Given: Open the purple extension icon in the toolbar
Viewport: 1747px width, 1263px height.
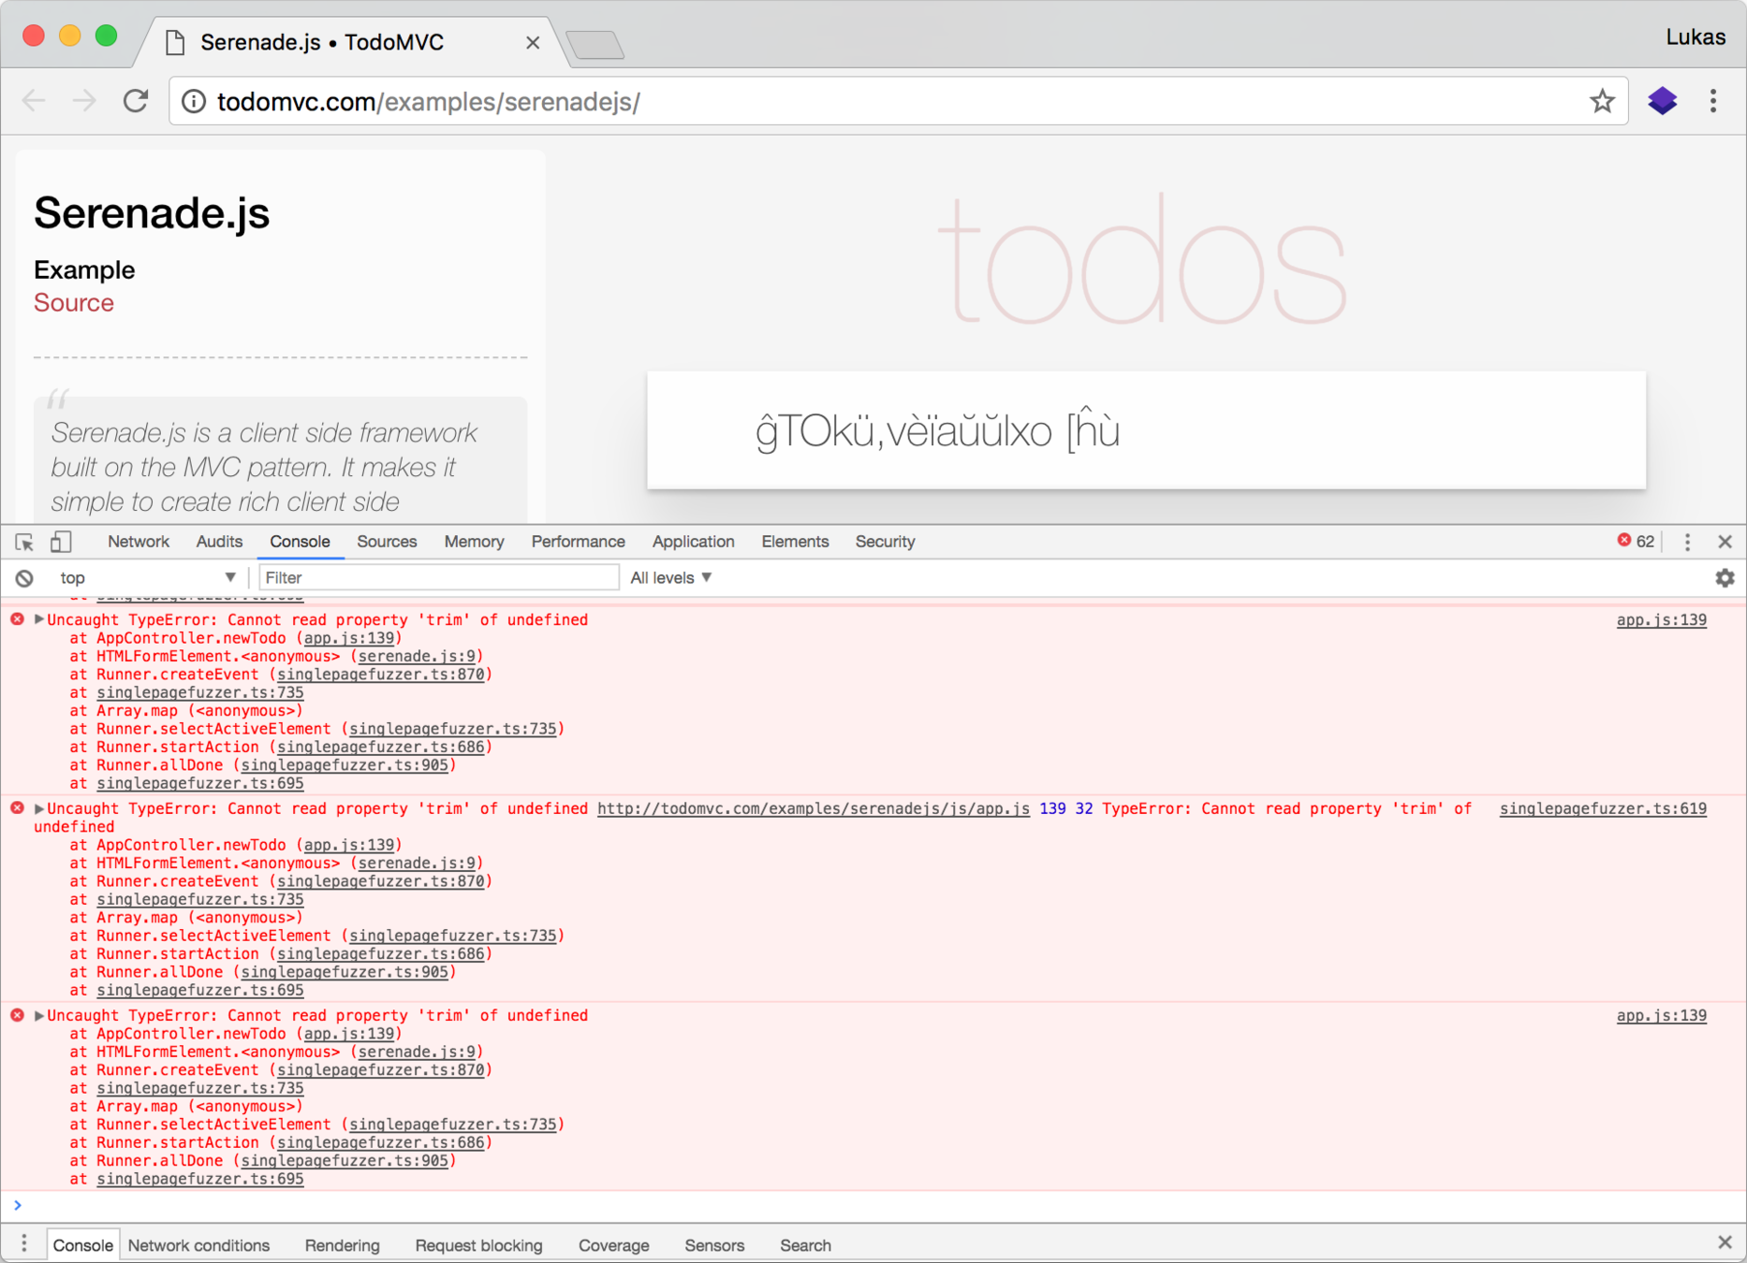Looking at the screenshot, I should pos(1662,101).
